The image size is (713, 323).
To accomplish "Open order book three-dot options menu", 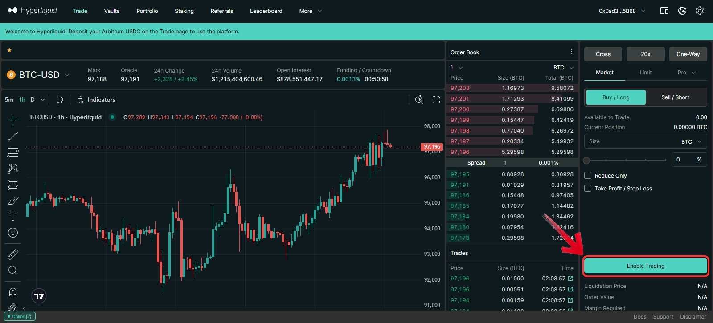I will pyautogui.click(x=571, y=52).
